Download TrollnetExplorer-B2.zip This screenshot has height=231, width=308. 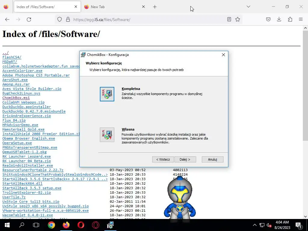[26, 193]
